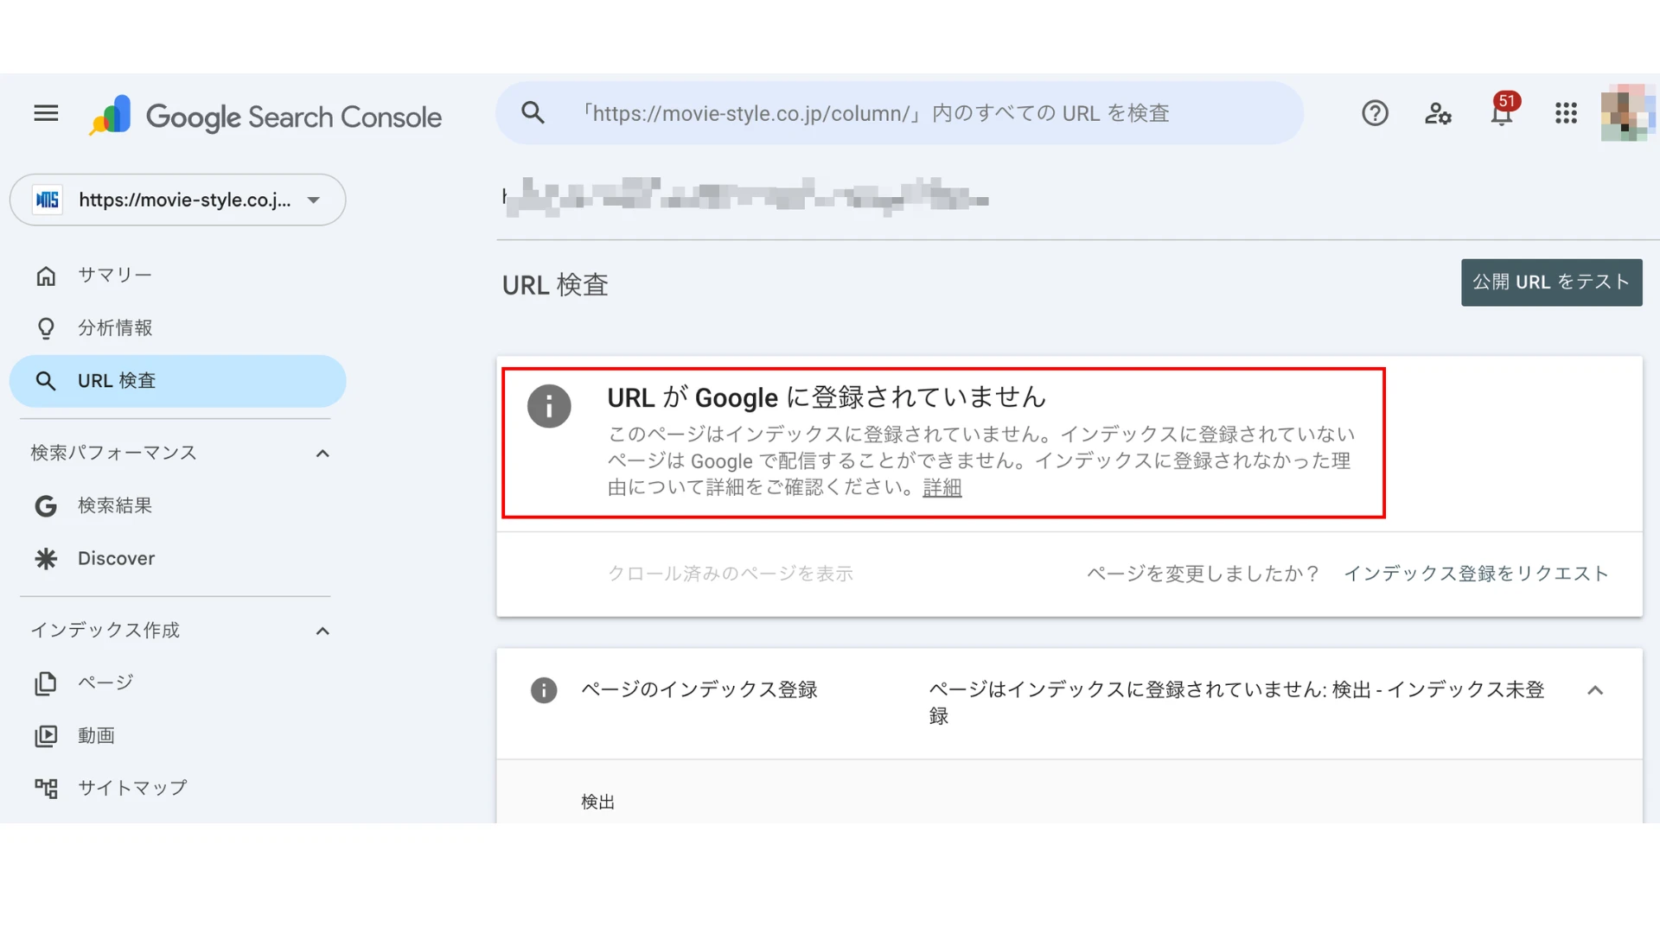
Task: Open the 詳細 link in the message
Action: (942, 488)
